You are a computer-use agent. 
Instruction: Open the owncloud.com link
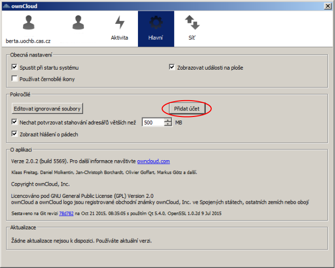153,161
